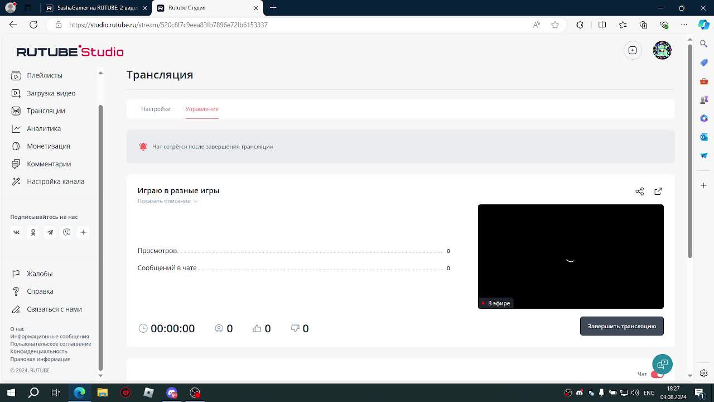Viewport: 714px width, 402px height.
Task: Open VK social link icon
Action: [16, 232]
